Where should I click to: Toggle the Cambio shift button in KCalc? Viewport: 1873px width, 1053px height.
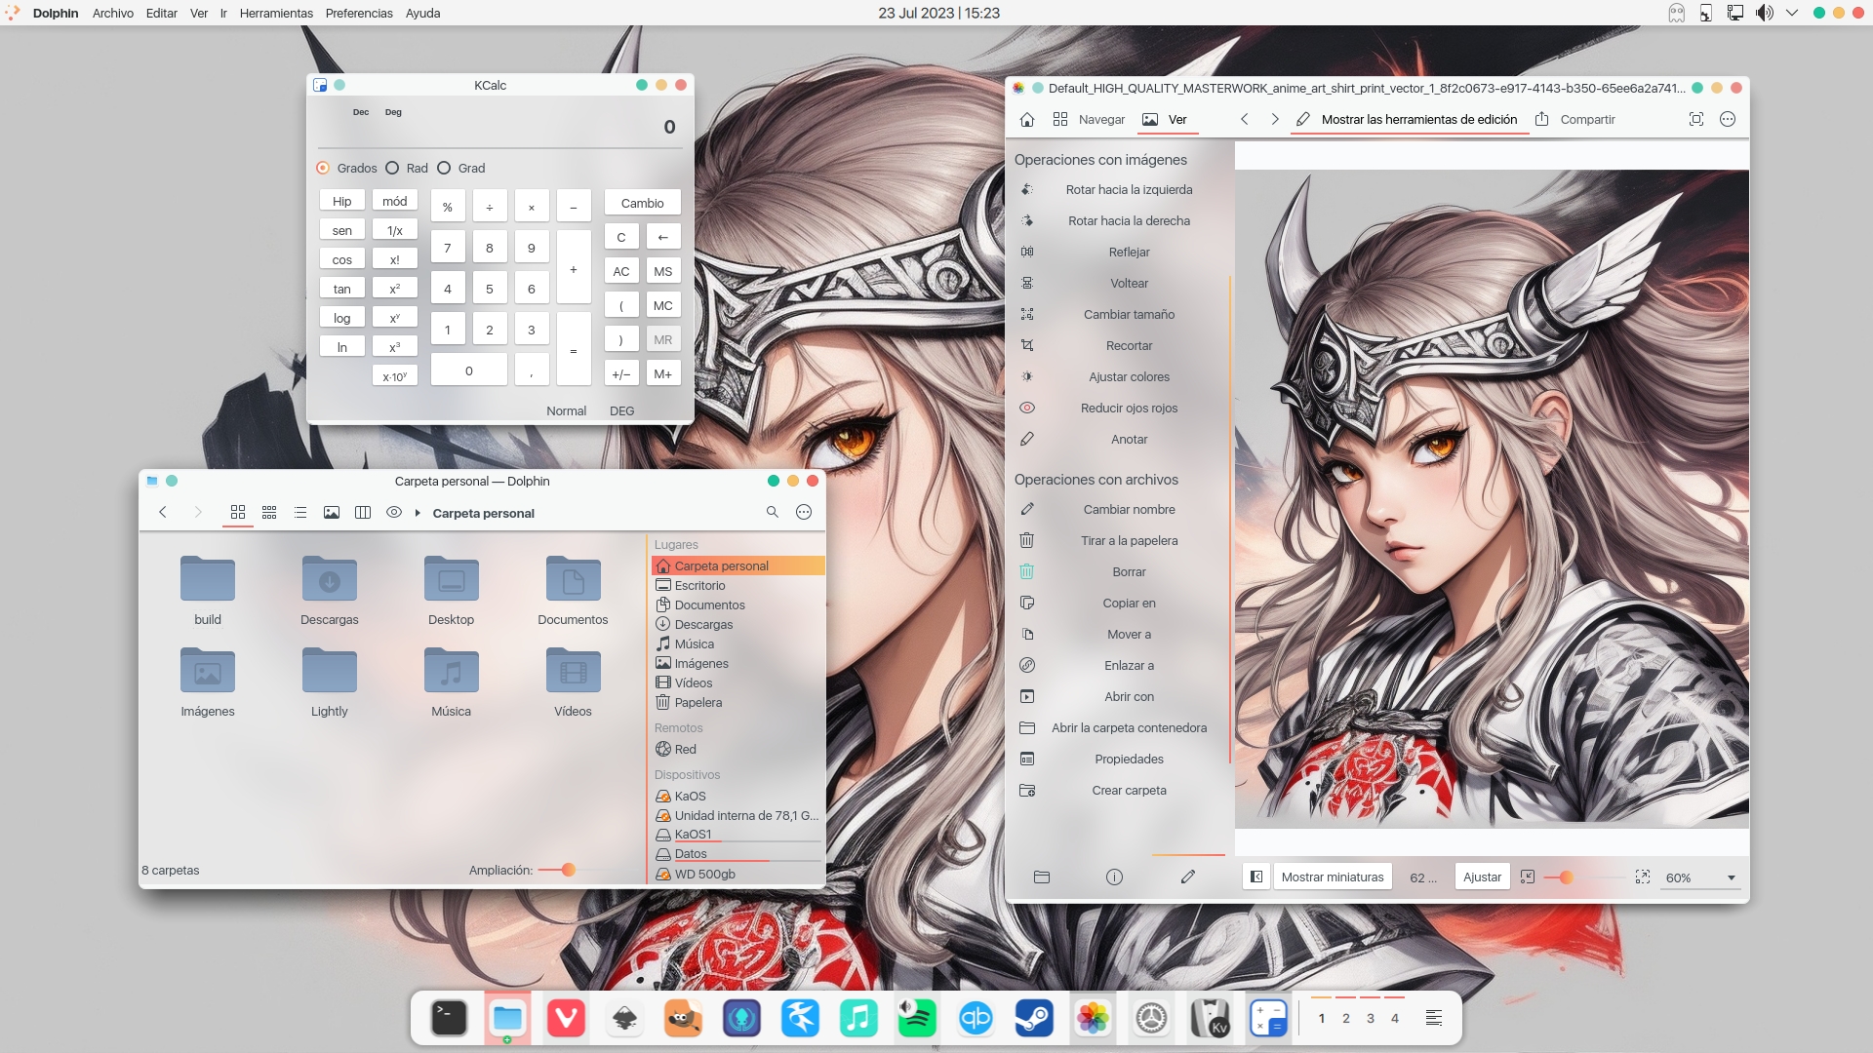click(x=643, y=203)
